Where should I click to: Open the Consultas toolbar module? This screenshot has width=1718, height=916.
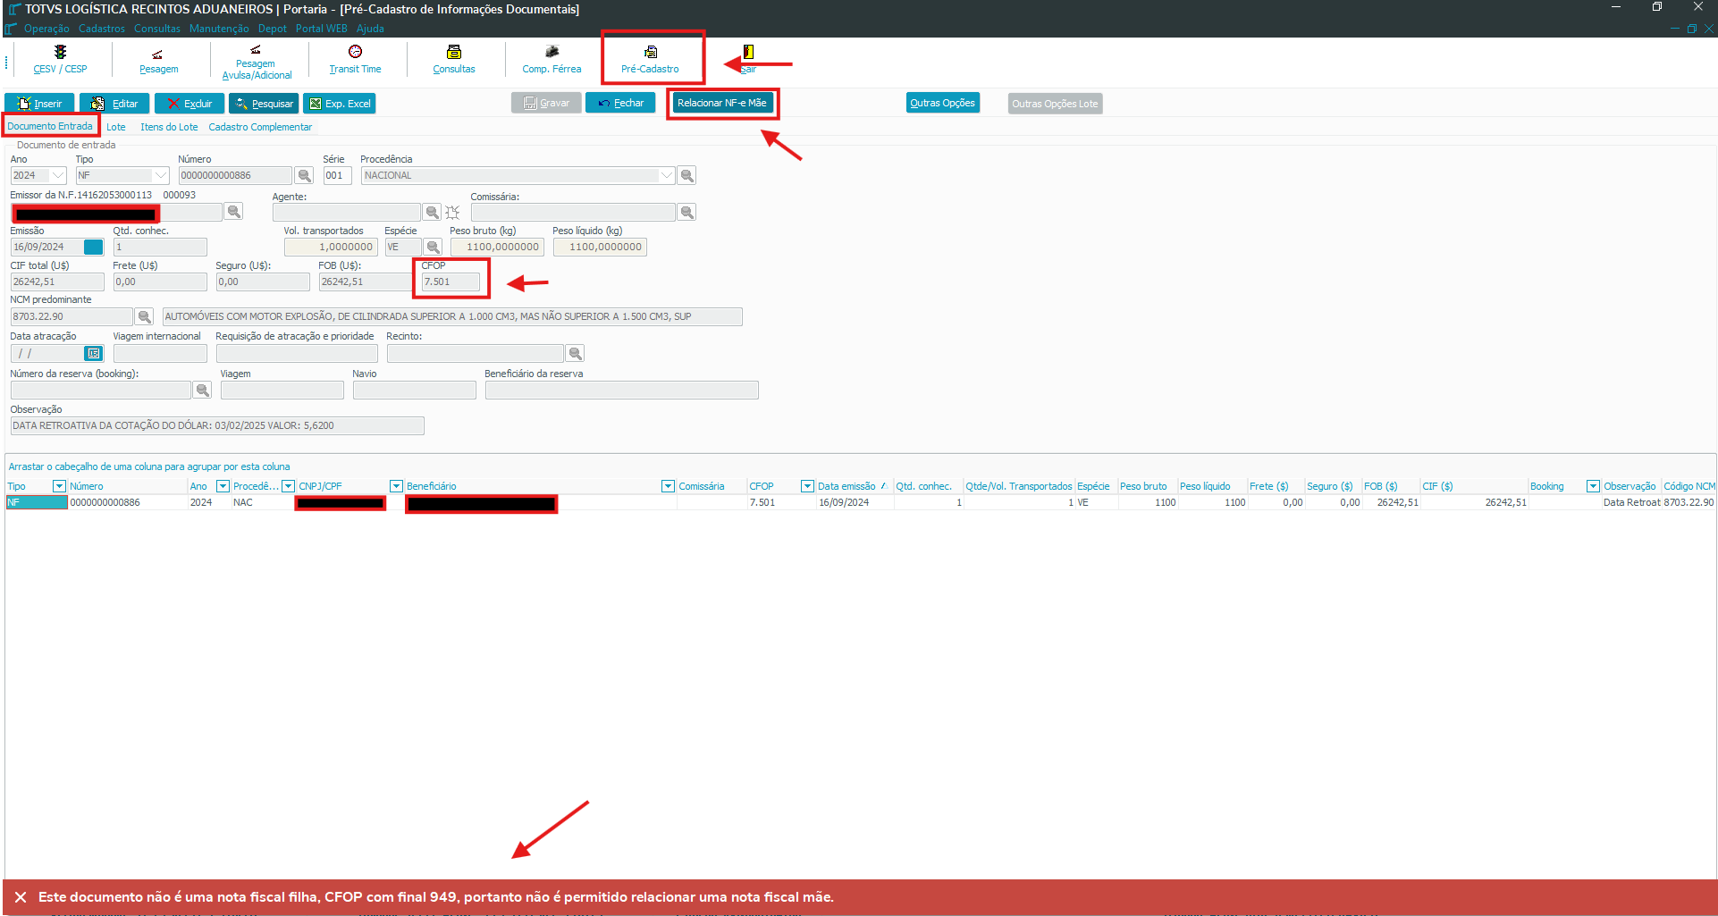tap(454, 60)
